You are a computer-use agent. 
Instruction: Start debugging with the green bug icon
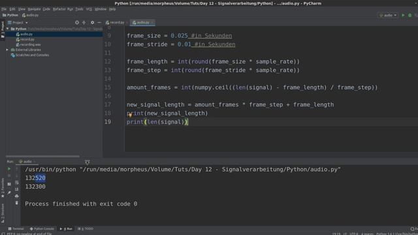pyautogui.click(x=410, y=16)
